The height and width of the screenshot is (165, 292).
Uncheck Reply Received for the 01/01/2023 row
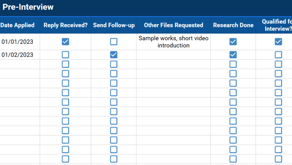point(65,42)
